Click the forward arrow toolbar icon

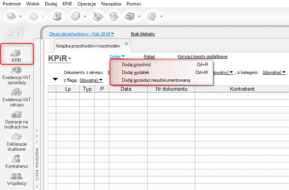[33, 16]
